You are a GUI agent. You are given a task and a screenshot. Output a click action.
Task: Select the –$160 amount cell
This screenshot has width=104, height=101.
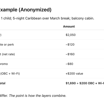click(70, 54)
